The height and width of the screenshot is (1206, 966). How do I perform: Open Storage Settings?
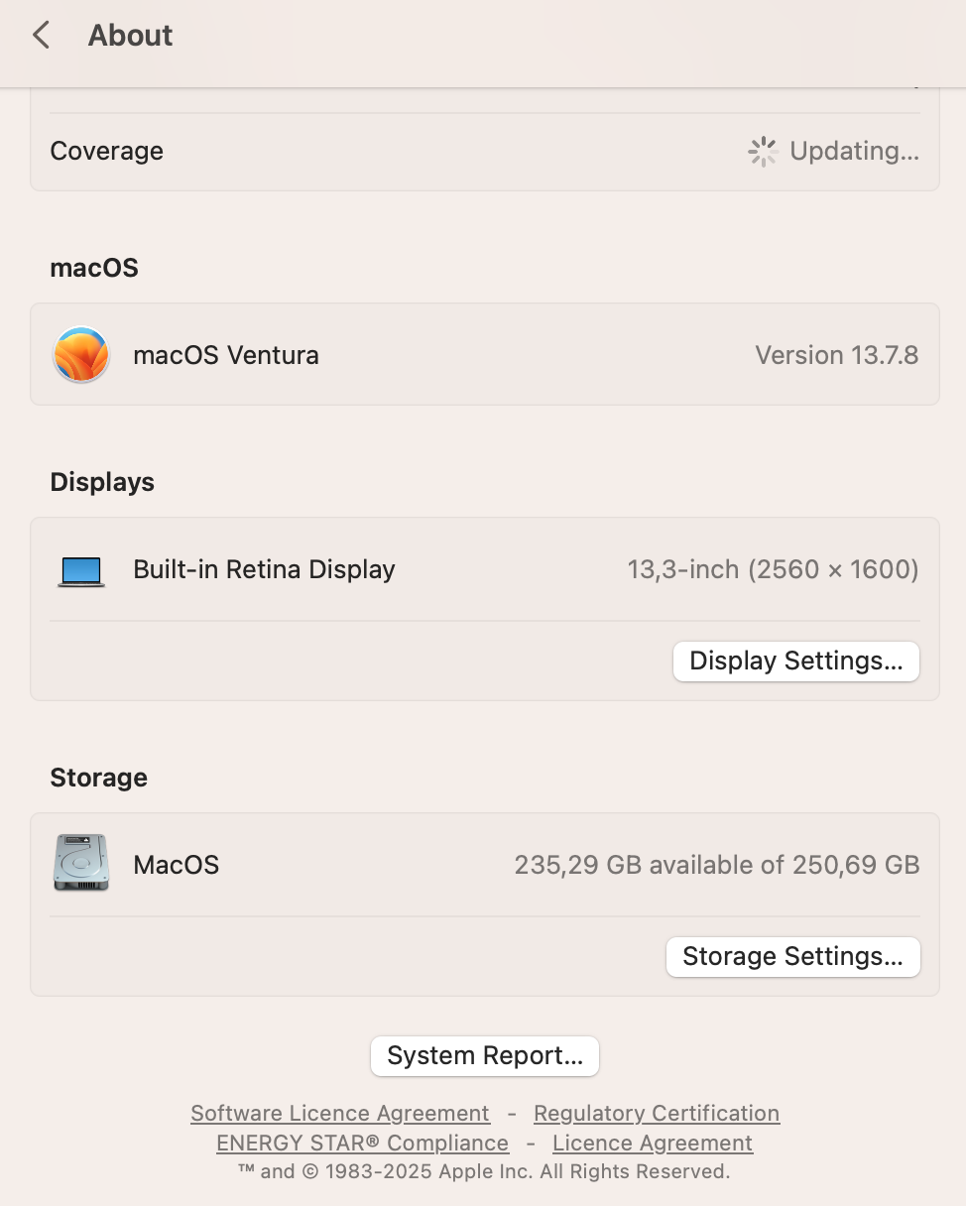pyautogui.click(x=792, y=957)
